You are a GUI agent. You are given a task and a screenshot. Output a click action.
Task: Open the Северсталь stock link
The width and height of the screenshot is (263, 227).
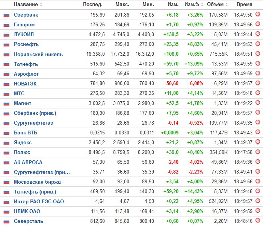coord(29,221)
